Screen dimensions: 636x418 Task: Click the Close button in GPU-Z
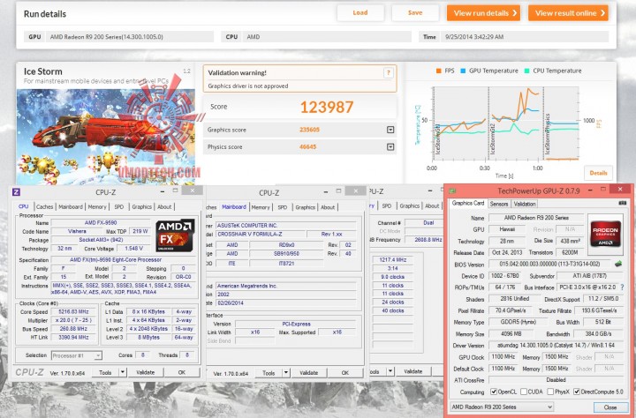(610, 407)
